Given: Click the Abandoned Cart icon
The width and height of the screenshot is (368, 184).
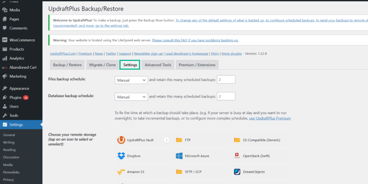Looking at the screenshot, I should (5, 67).
